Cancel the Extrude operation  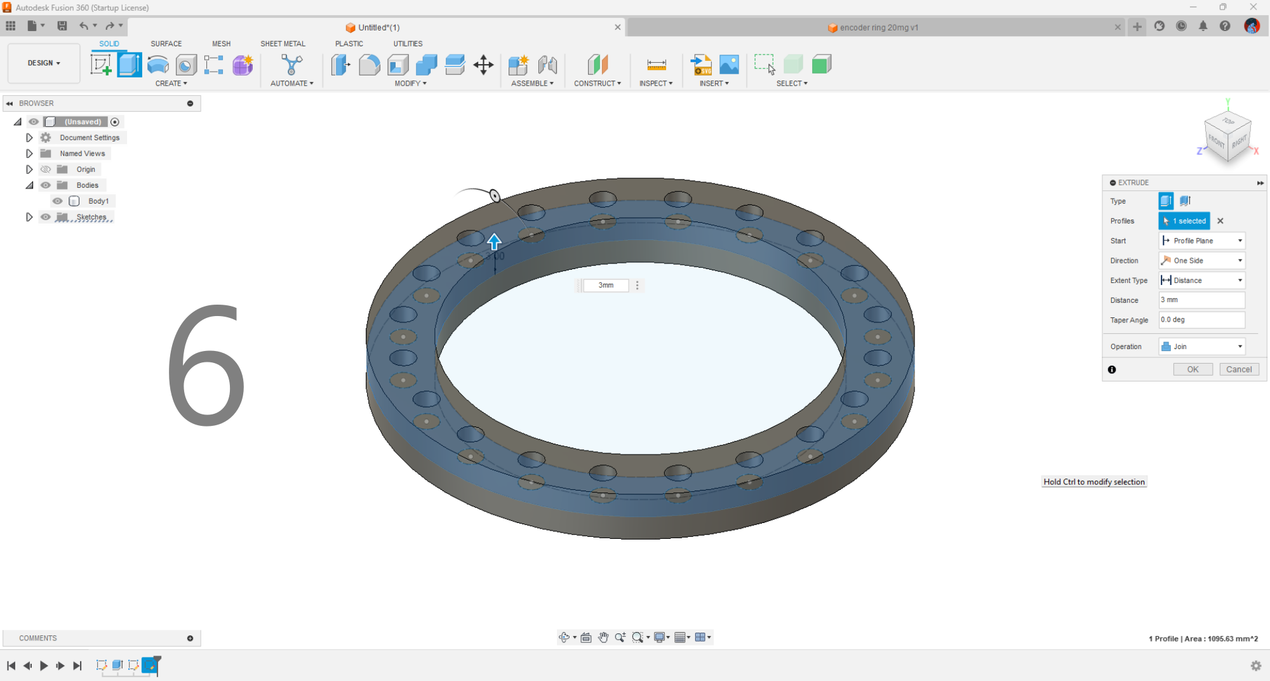[1238, 369]
